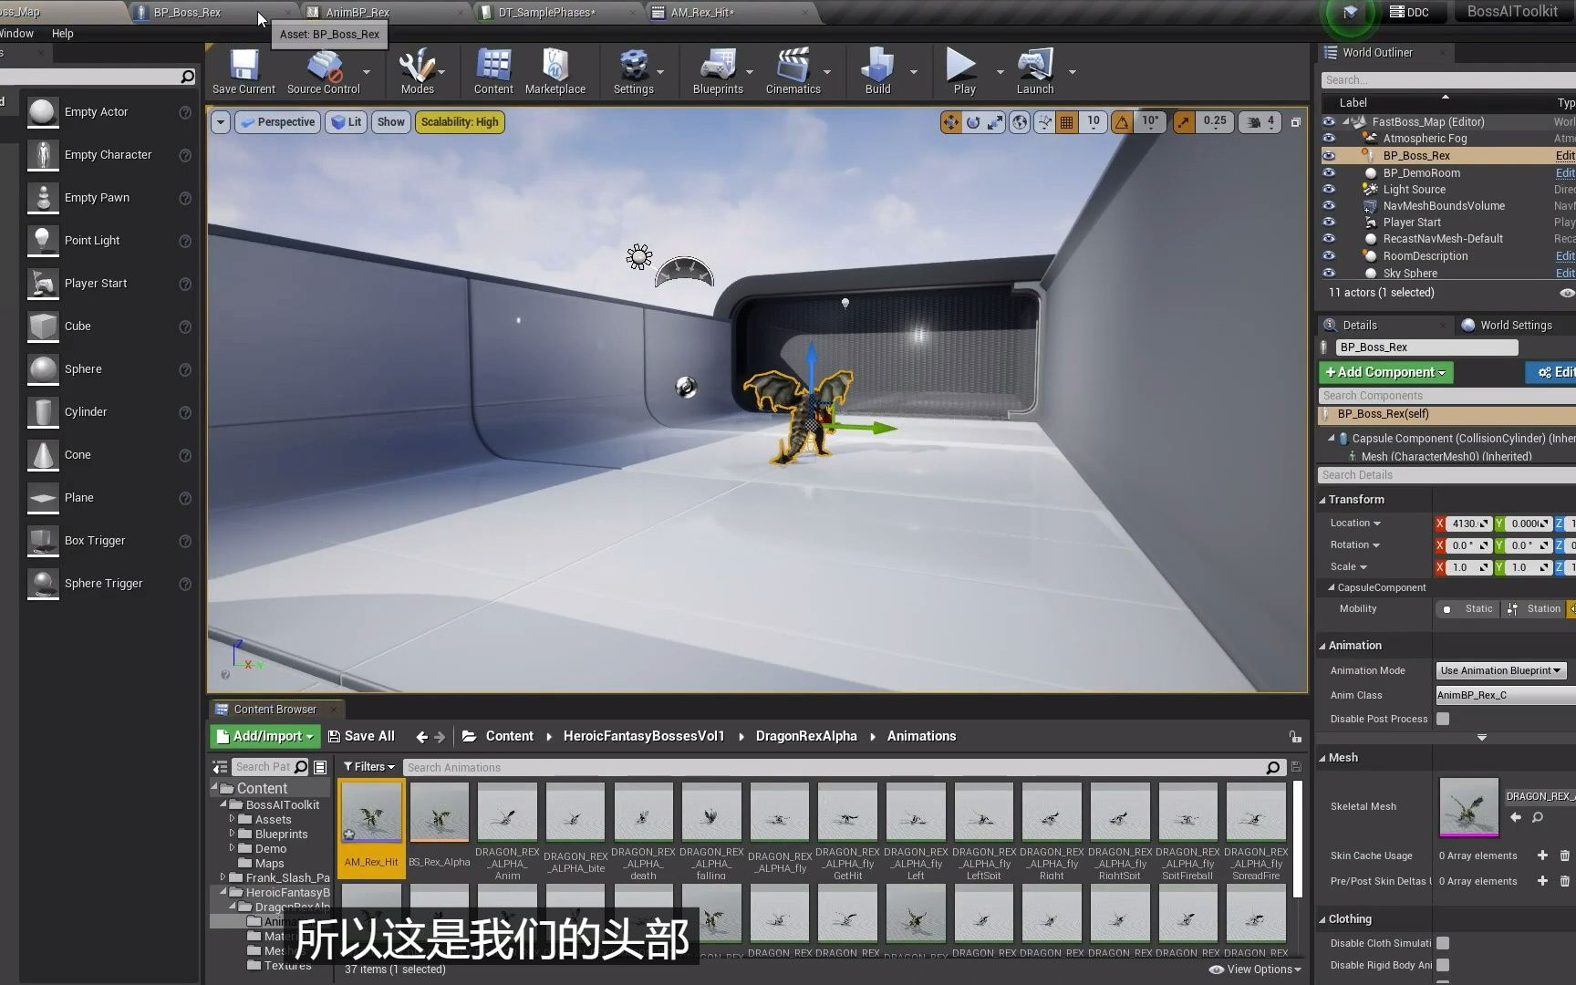Viewport: 1576px width, 985px height.
Task: Navigate back in Content Browser history
Action: [x=421, y=737]
